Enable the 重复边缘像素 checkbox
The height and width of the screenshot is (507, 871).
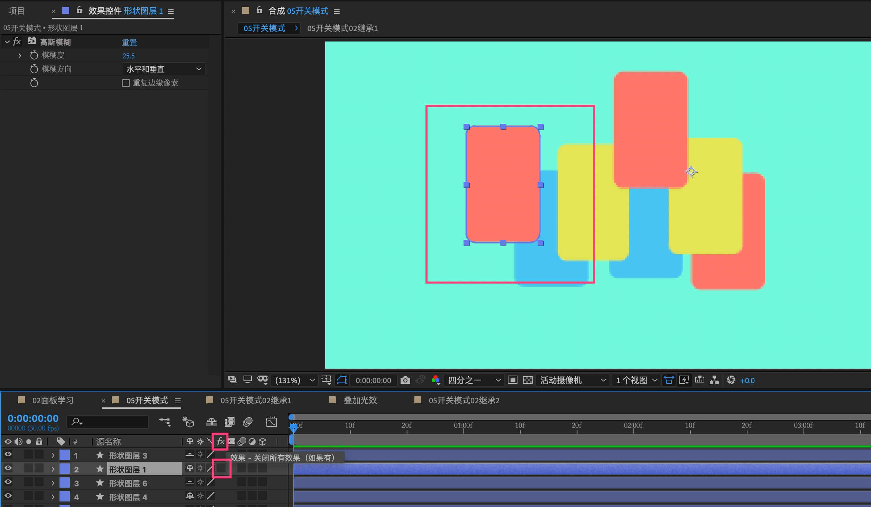coord(126,83)
